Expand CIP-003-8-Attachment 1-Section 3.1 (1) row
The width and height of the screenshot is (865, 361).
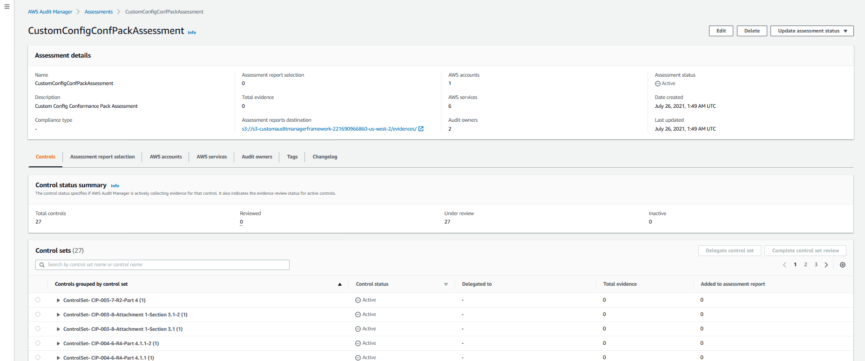point(58,329)
